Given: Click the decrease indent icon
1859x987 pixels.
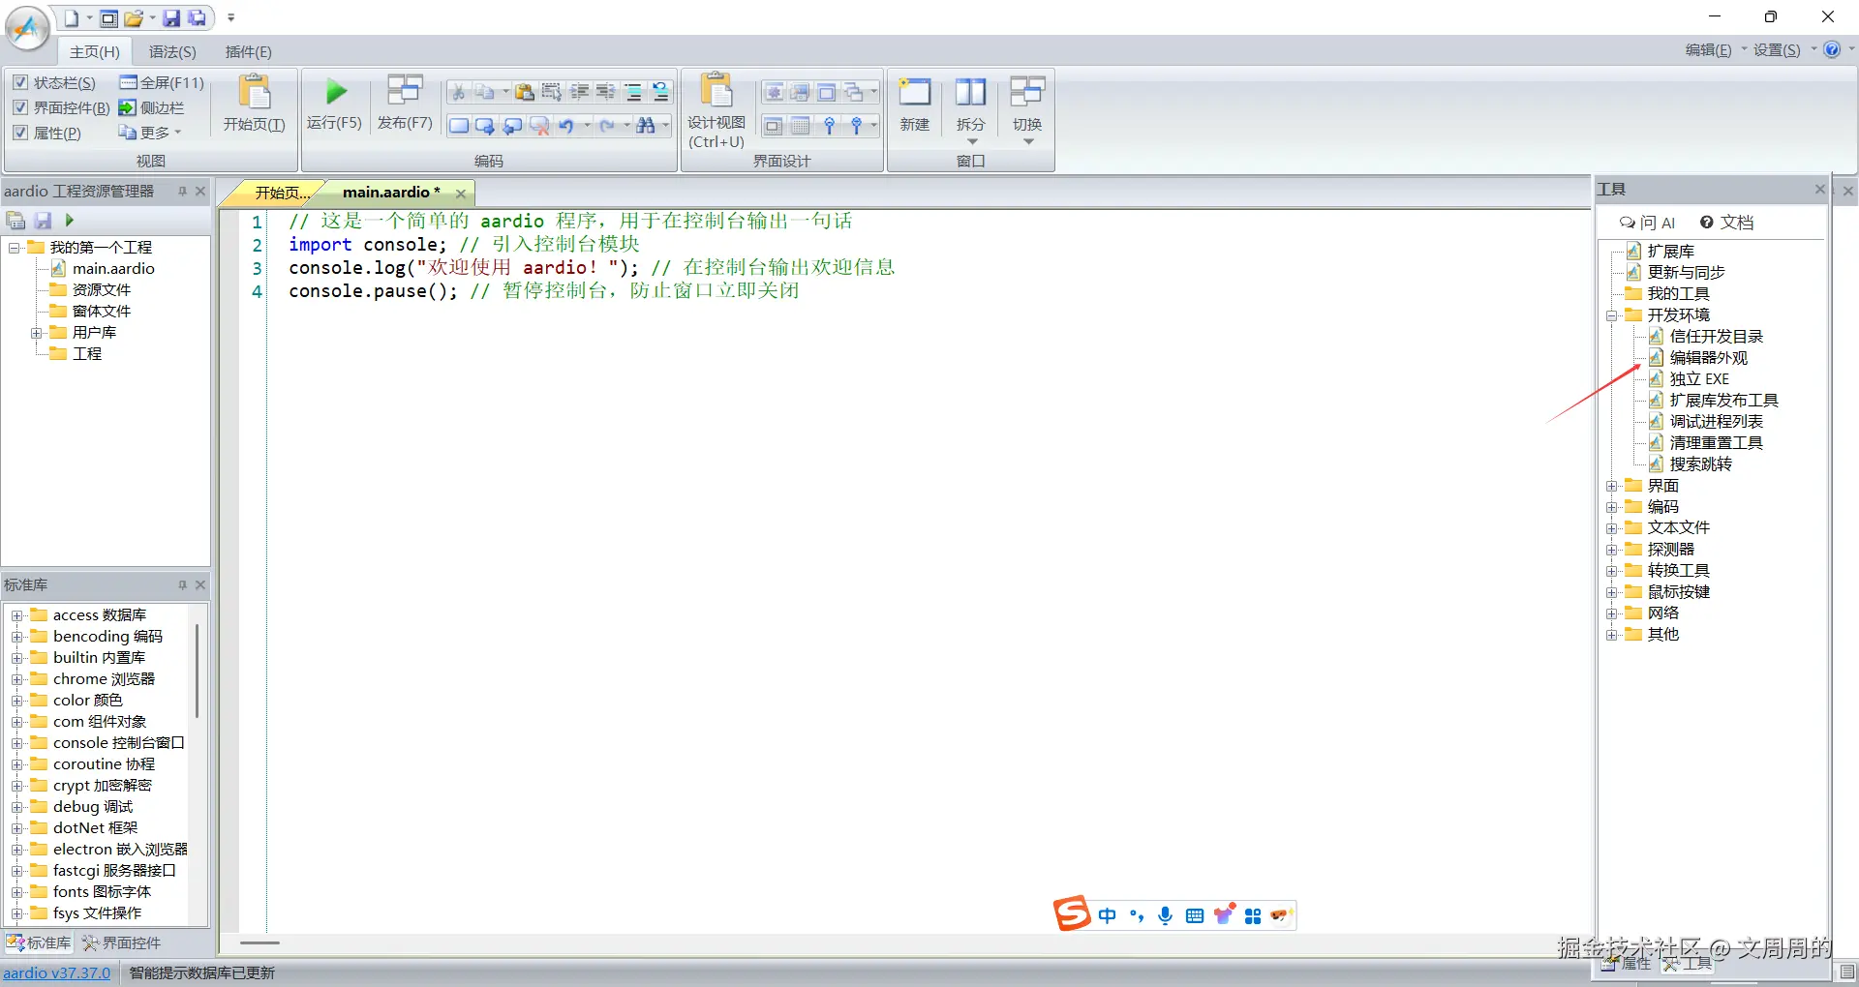Looking at the screenshot, I should click(x=606, y=92).
